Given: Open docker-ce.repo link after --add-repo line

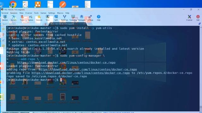Looking at the screenshot, I should 66,62.
